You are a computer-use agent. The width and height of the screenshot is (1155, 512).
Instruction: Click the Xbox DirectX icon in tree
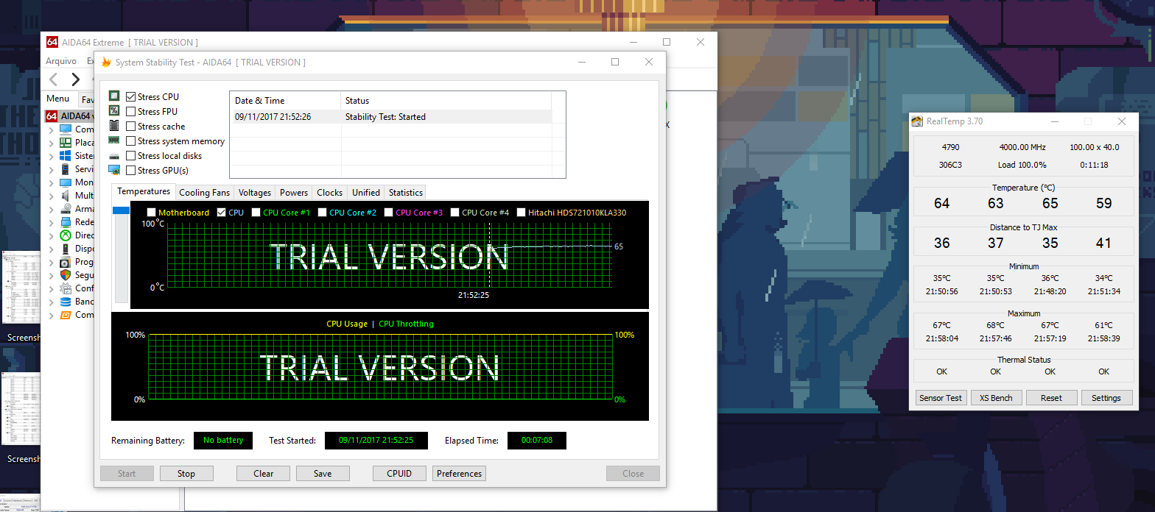click(x=66, y=235)
